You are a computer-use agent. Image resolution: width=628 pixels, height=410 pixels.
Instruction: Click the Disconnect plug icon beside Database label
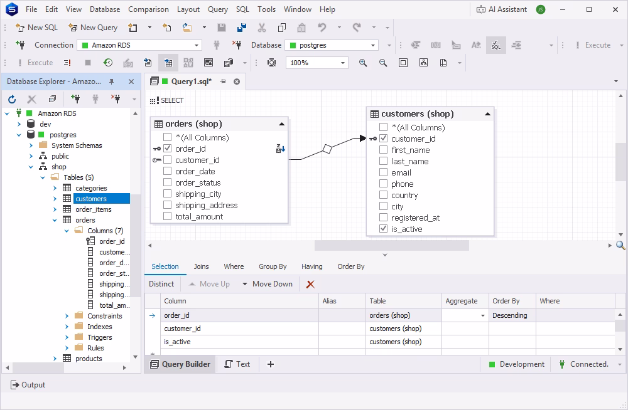tap(237, 45)
